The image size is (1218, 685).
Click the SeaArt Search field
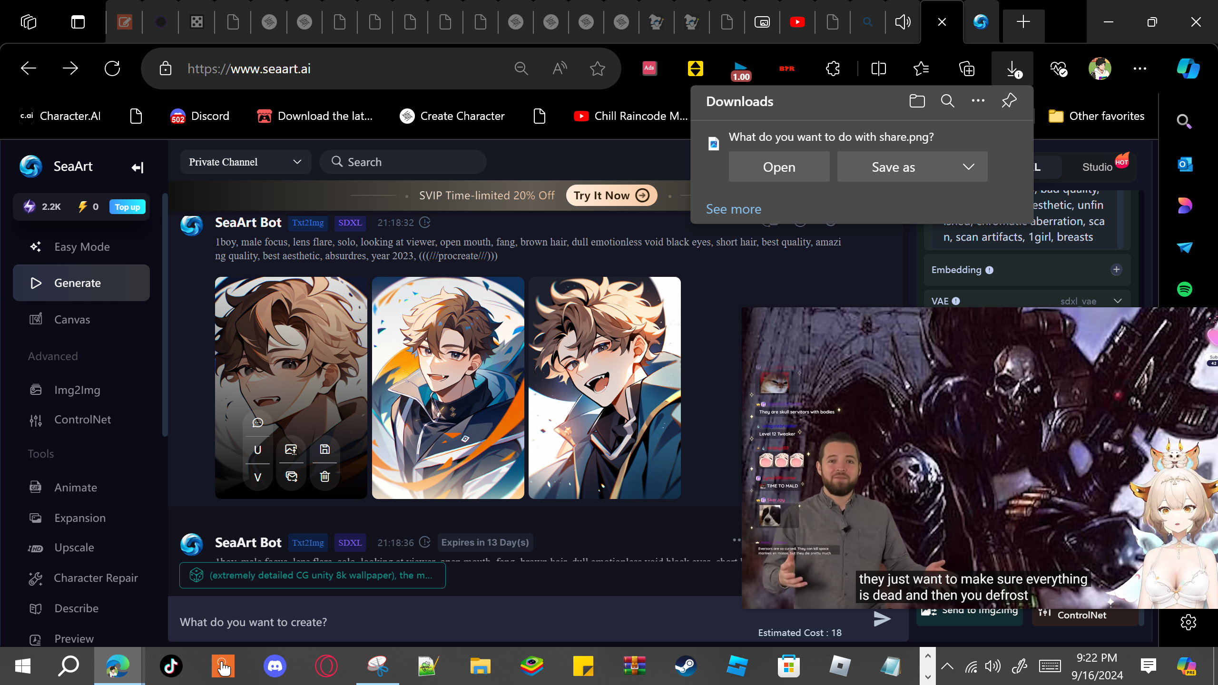403,162
